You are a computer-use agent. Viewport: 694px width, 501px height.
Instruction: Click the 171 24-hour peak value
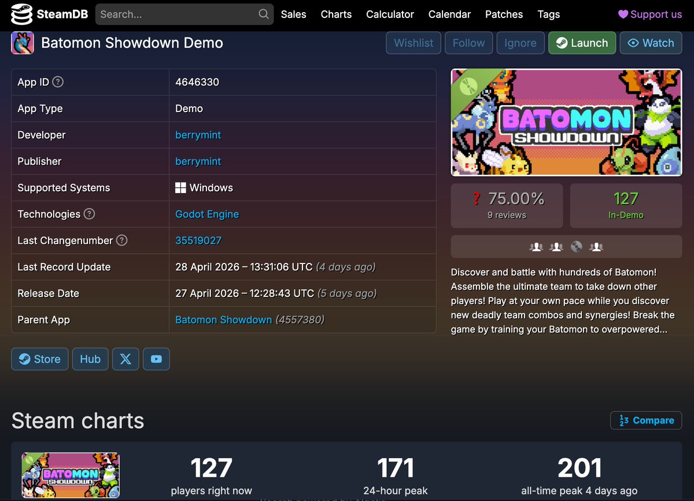point(396,468)
